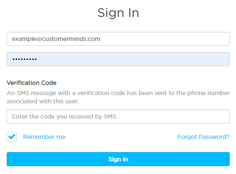The height and width of the screenshot is (174, 236).
Task: Open the Forgot Password? link
Action: [203, 137]
